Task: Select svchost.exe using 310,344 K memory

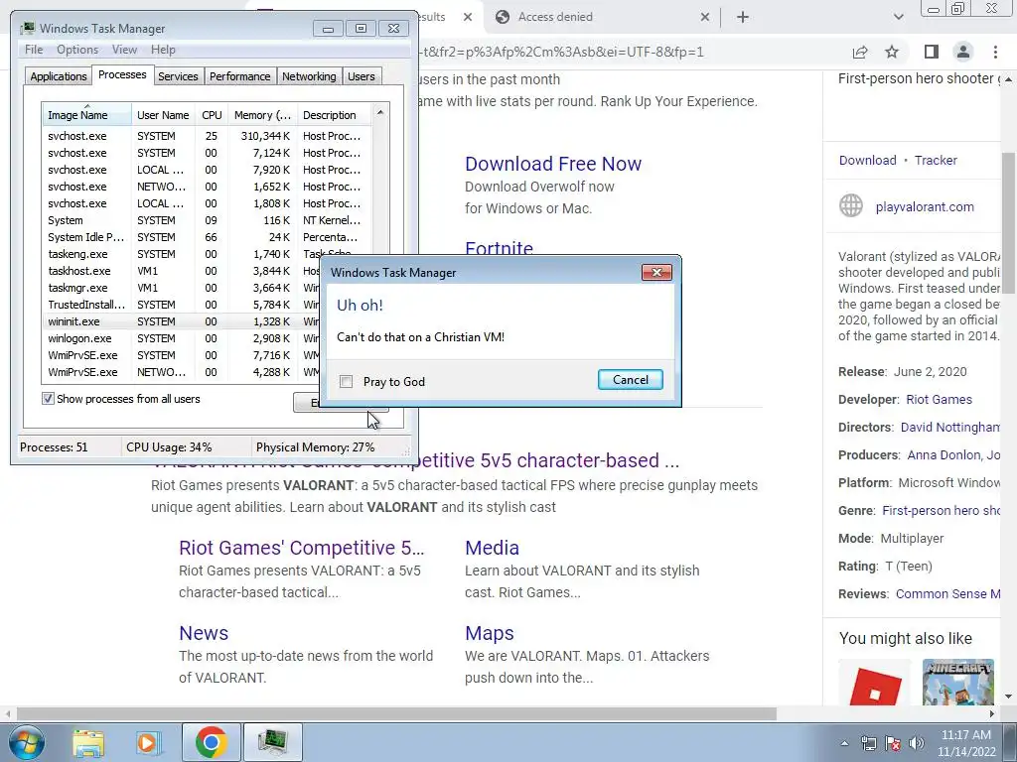Action: 207,136
